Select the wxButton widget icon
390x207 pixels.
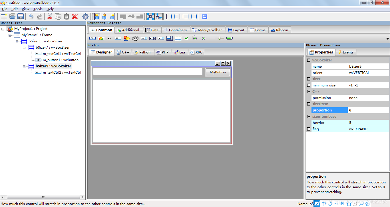pos(92,38)
